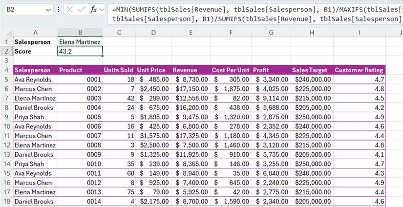Screen dimensions: 403x207
Task: Select row 18 header
Action: tap(7, 202)
